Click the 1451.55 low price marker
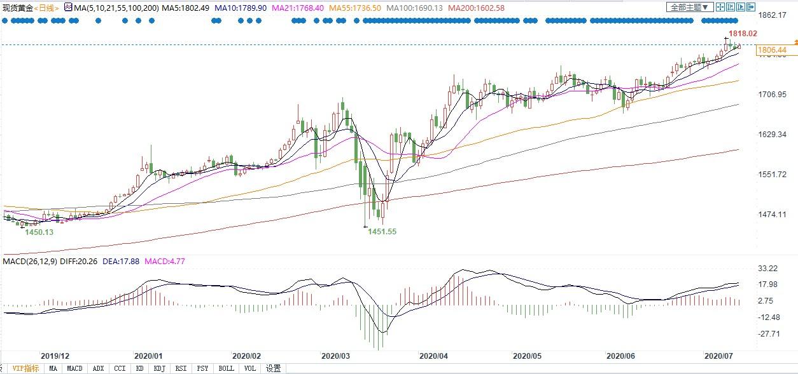This screenshot has width=798, height=374. (382, 232)
